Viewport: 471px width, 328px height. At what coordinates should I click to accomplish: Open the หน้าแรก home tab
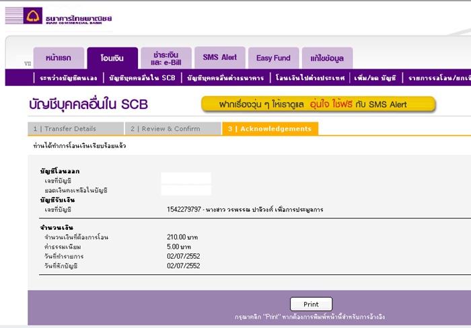pyautogui.click(x=59, y=58)
